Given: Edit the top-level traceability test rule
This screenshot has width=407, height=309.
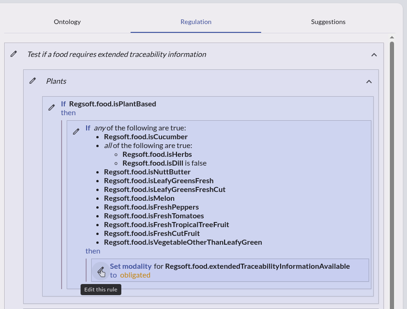Looking at the screenshot, I should pyautogui.click(x=14, y=54).
